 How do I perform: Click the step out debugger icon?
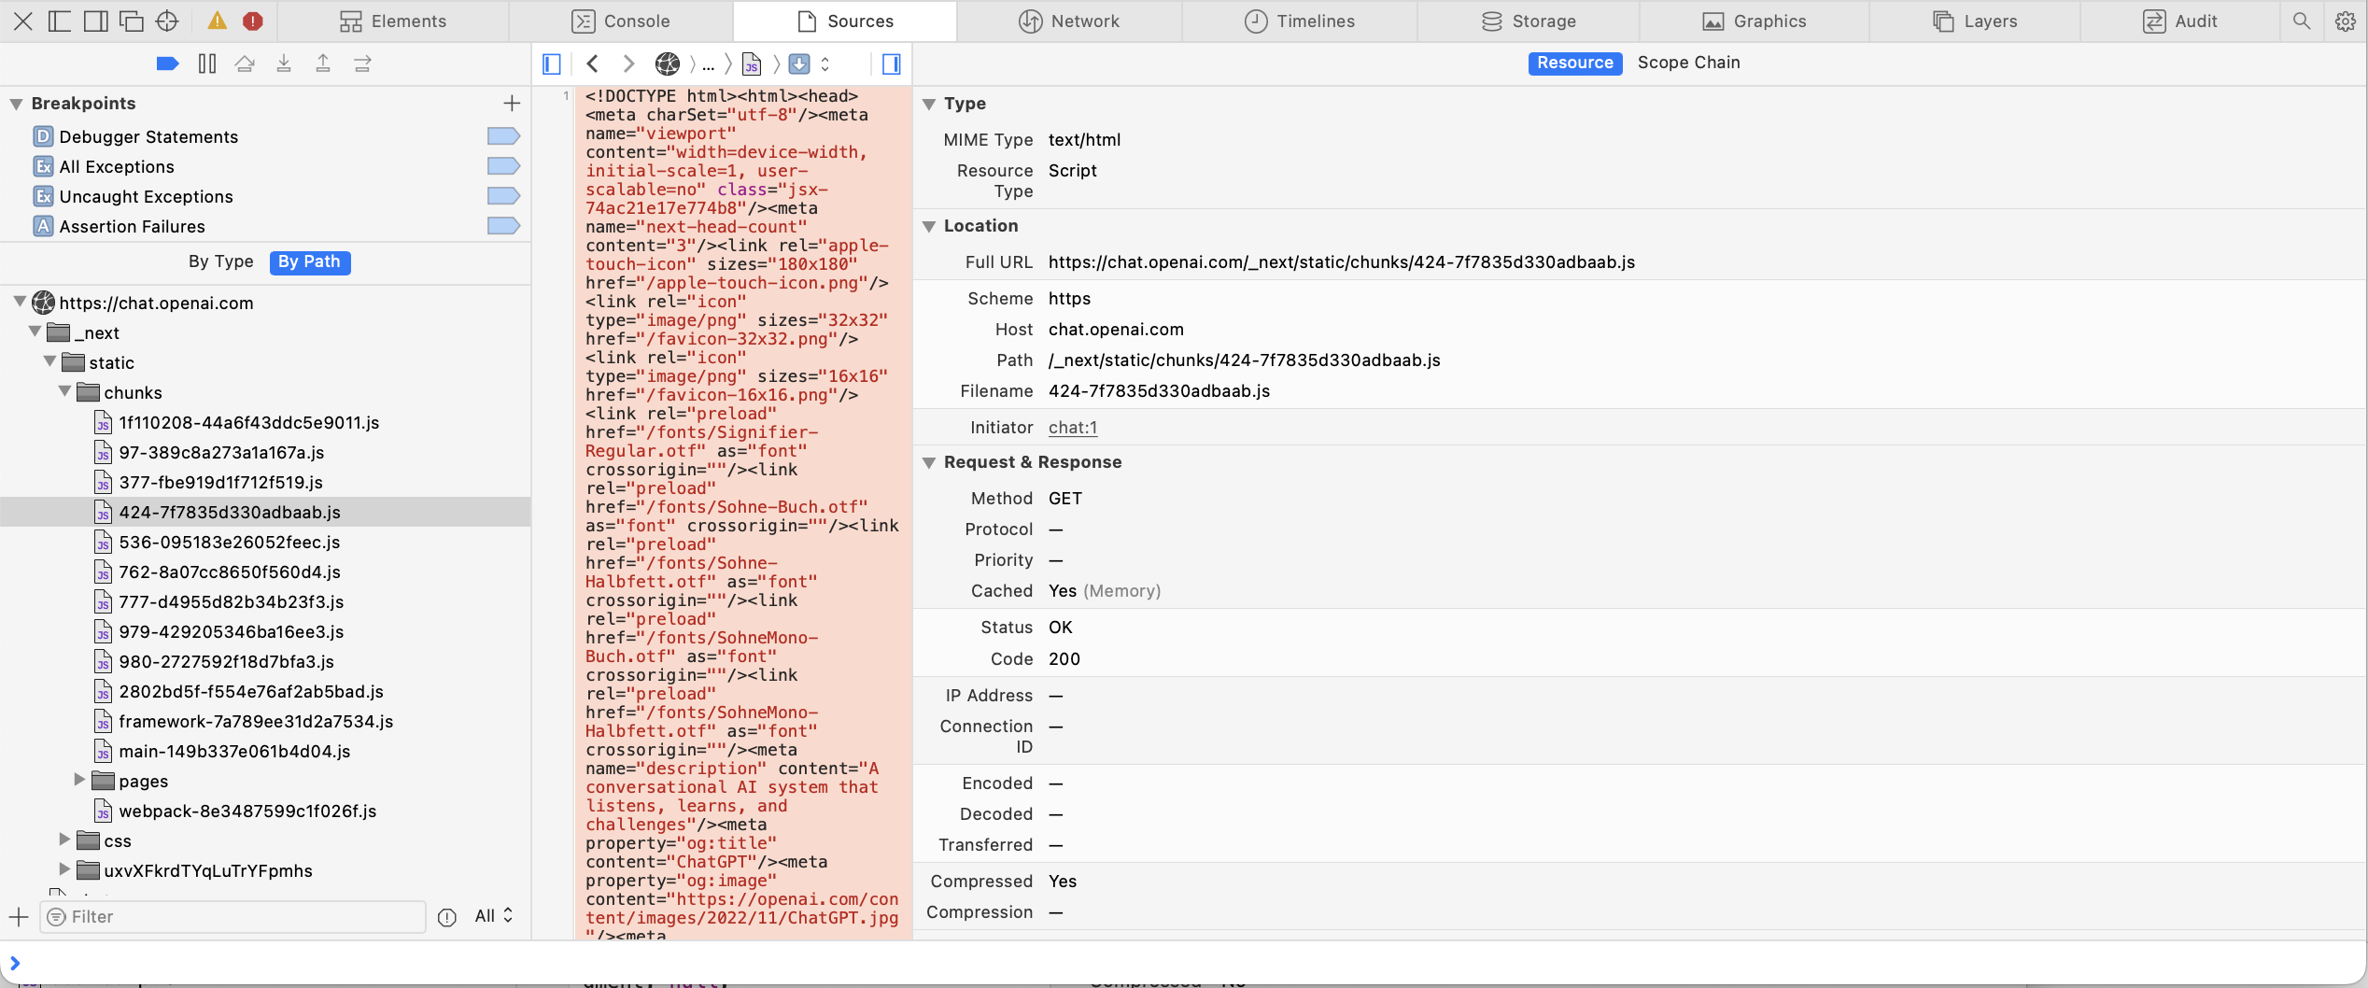click(x=323, y=64)
